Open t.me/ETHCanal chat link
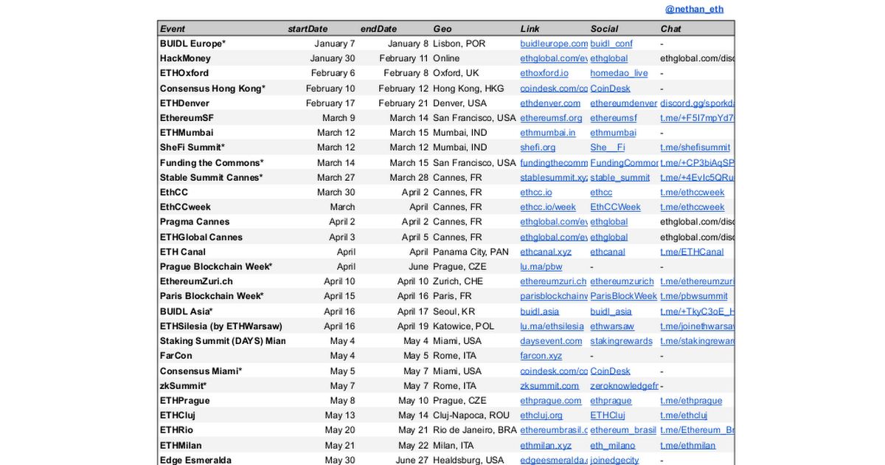The height and width of the screenshot is (465, 885). [692, 252]
